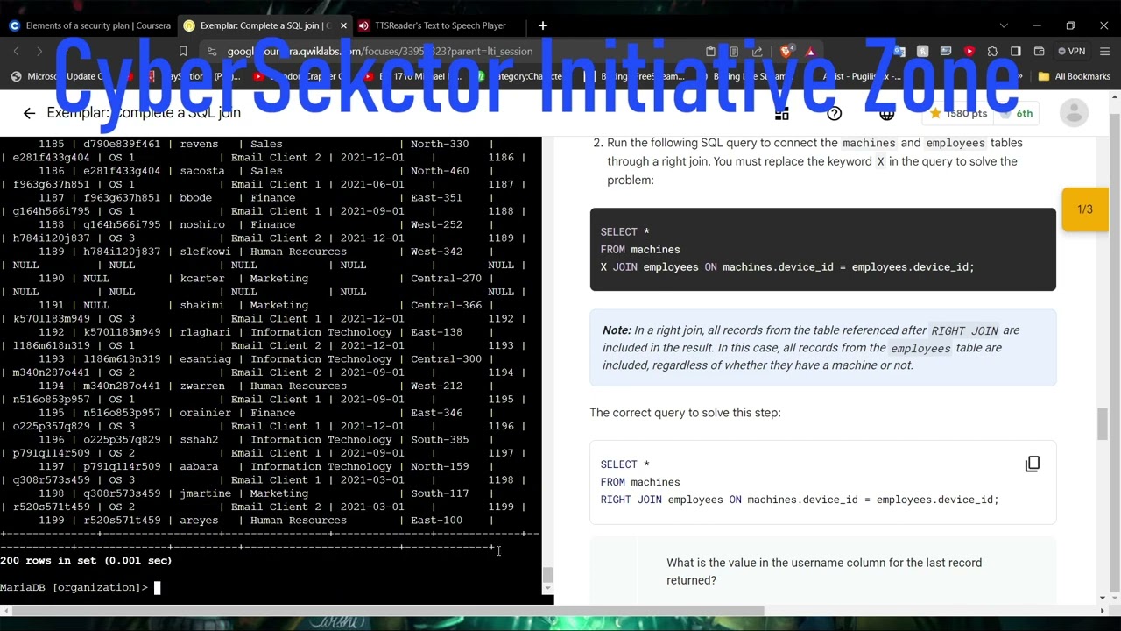Screen dimensions: 1121x631
Task: Click the share page icon in address bar
Action: tap(758, 52)
